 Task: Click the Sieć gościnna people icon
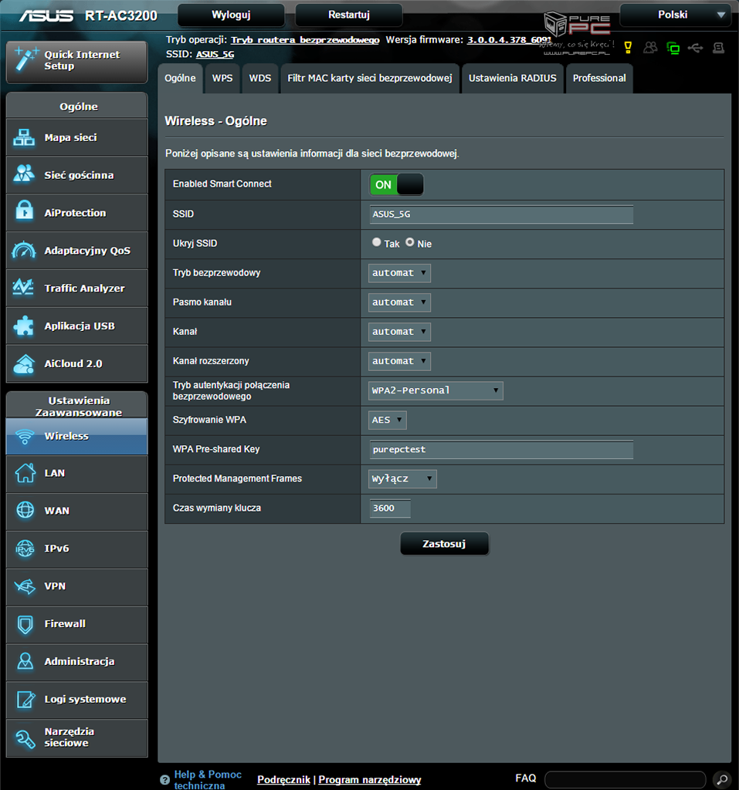click(x=24, y=174)
